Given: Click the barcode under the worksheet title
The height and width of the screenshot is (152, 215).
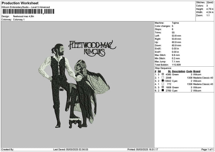Looking at the screenshot, I should tap(28, 11).
